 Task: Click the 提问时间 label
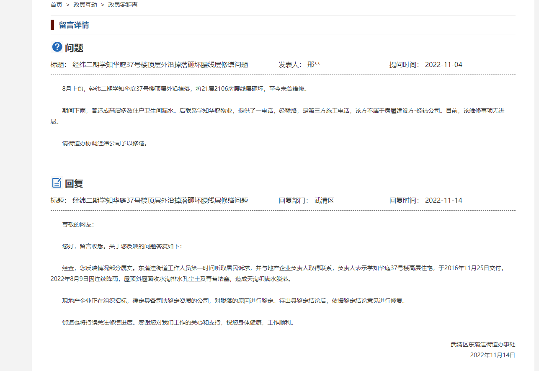[405, 65]
